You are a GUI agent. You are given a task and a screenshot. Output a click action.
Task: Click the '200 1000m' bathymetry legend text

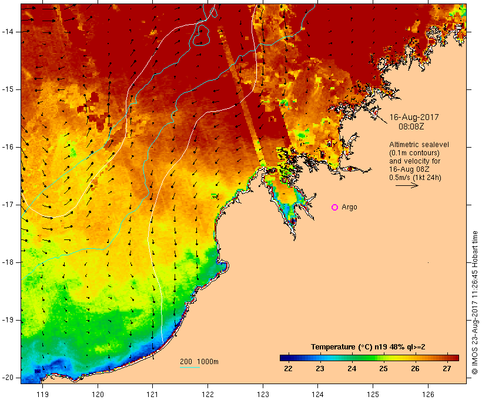199,362
